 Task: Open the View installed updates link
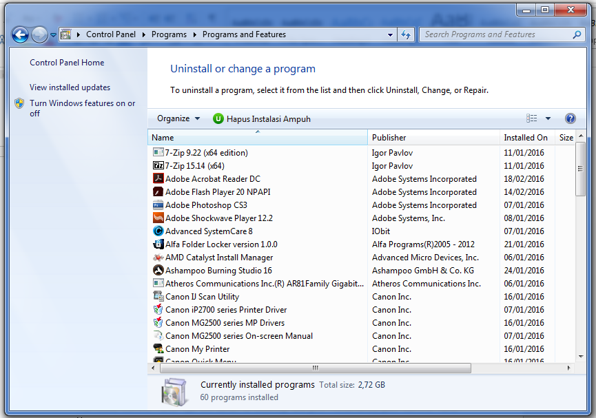coord(68,88)
